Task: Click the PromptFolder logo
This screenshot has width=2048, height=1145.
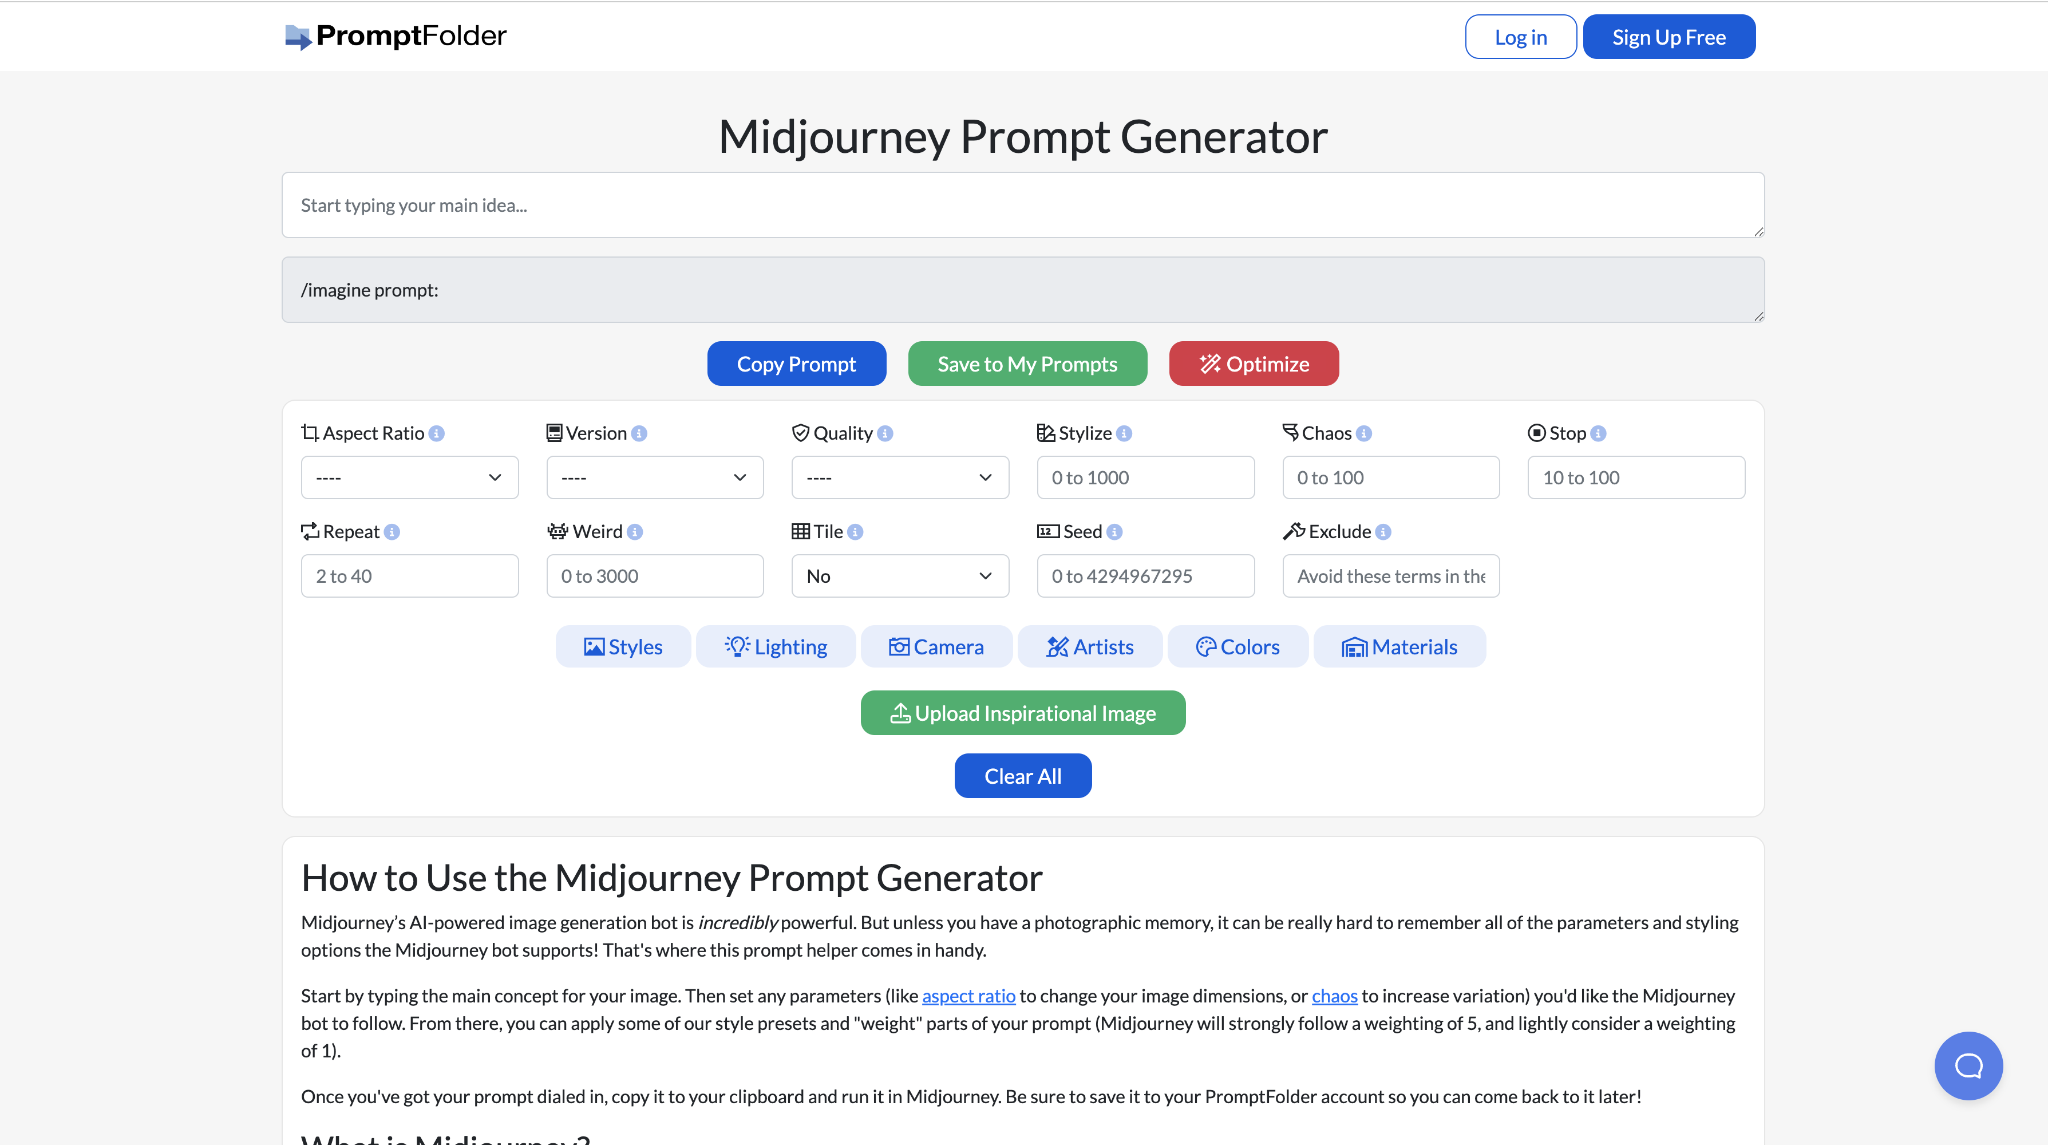Action: pos(395,35)
